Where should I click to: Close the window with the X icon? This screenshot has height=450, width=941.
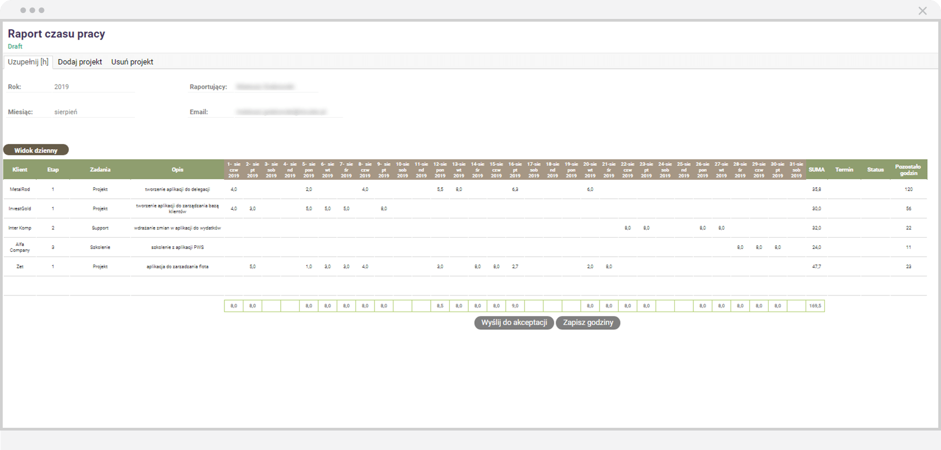[922, 11]
